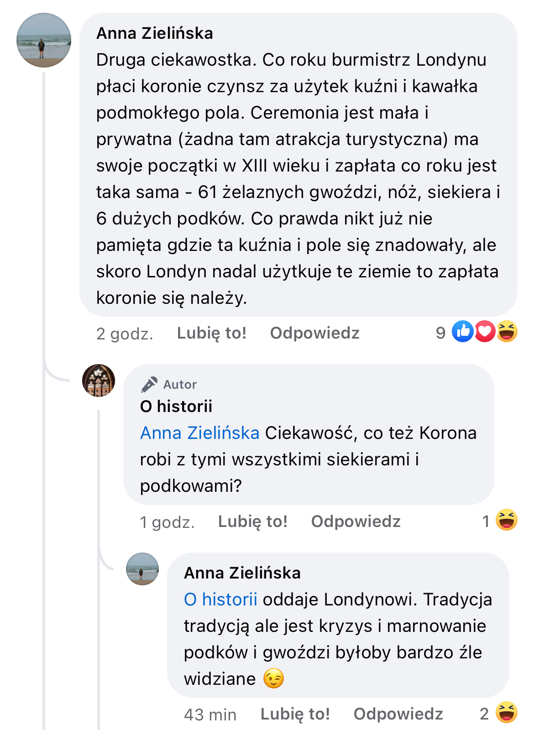Screen dimensions: 534x730
Task: Open Anna Zielińska's top profile picture
Action: [44, 40]
